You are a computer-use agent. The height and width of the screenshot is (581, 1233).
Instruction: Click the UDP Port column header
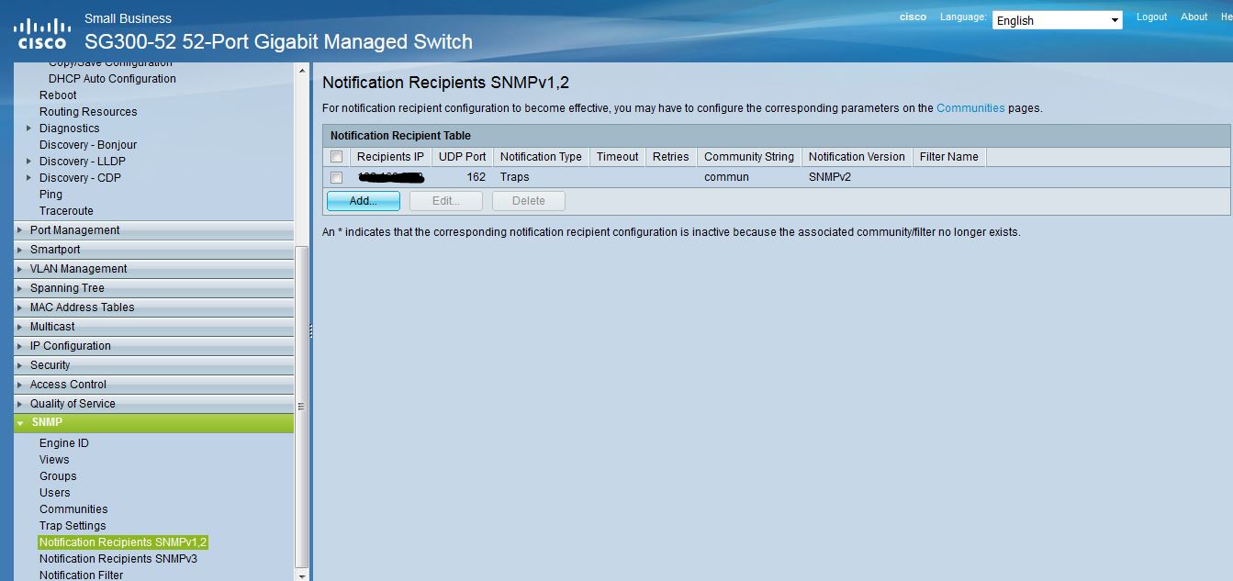(463, 157)
